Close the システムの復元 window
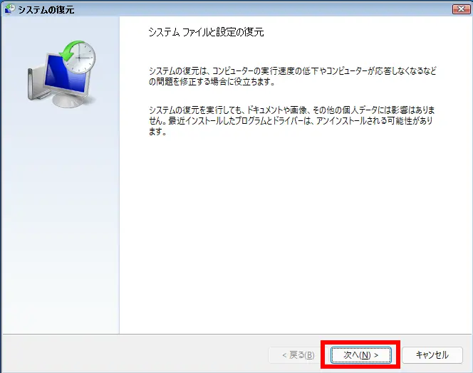Screen dimensions: 473x373 (461, 9)
